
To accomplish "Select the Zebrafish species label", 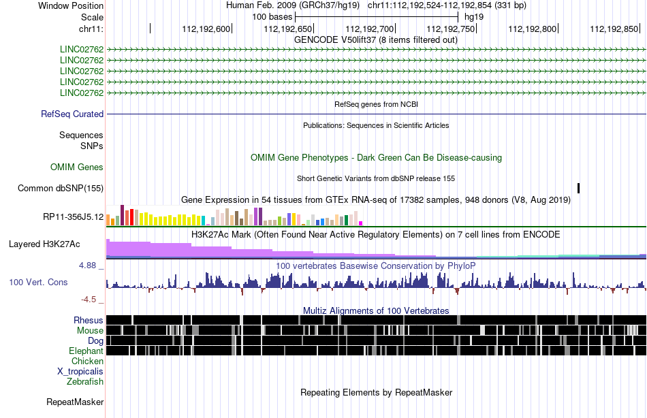I will click(85, 382).
